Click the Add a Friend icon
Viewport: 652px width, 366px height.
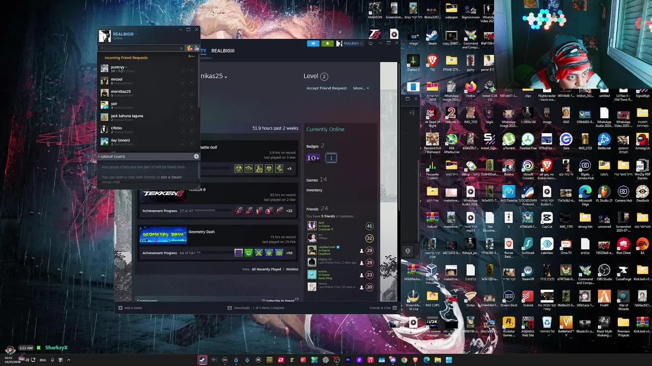197,48
